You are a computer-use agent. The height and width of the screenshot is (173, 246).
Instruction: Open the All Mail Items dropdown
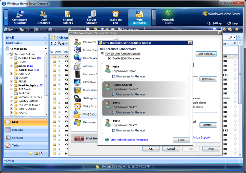click(46, 49)
